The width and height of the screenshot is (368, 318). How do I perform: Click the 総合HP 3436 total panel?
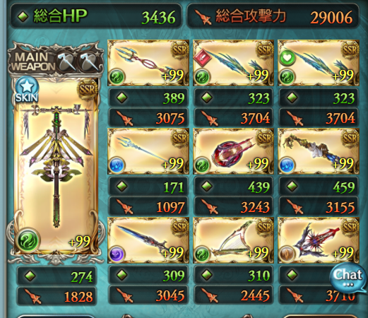click(96, 16)
